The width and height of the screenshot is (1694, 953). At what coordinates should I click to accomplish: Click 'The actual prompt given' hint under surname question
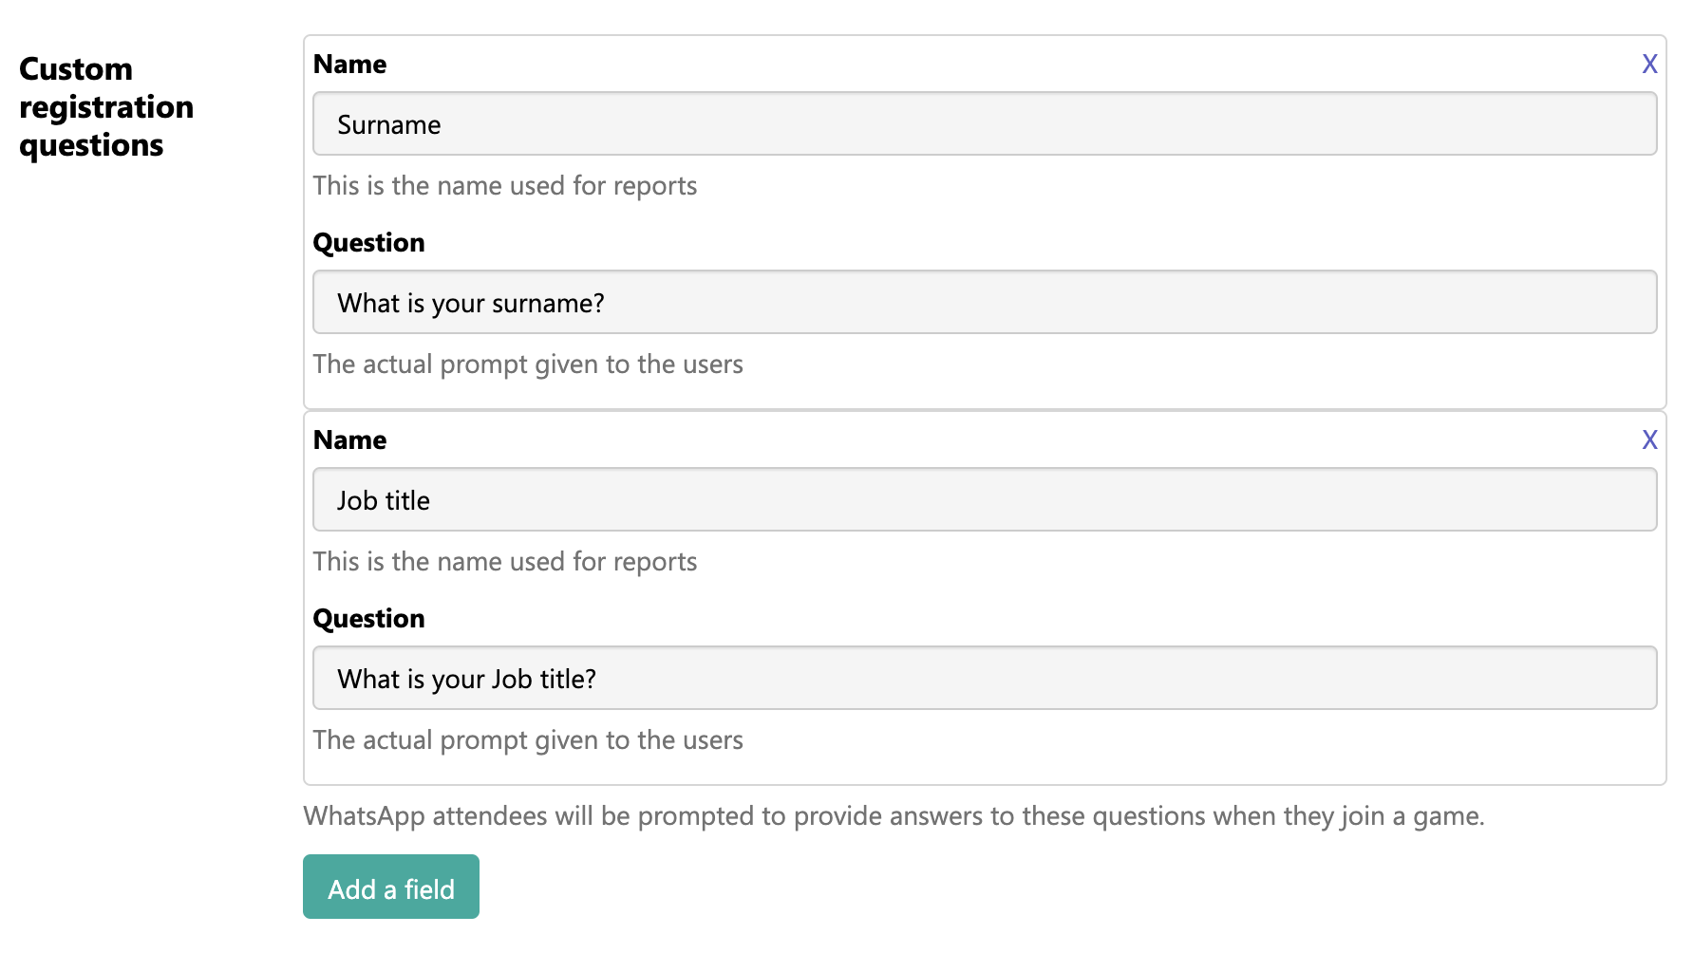(x=528, y=364)
